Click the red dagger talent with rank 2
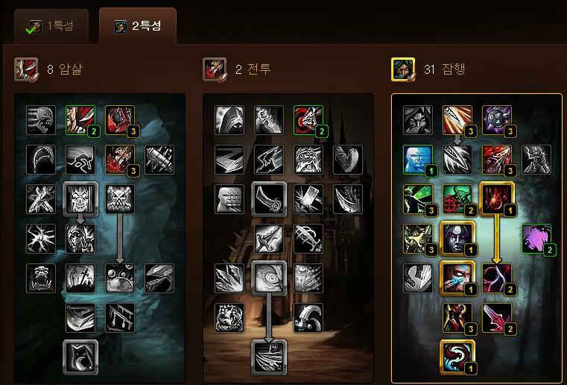 [x=497, y=318]
